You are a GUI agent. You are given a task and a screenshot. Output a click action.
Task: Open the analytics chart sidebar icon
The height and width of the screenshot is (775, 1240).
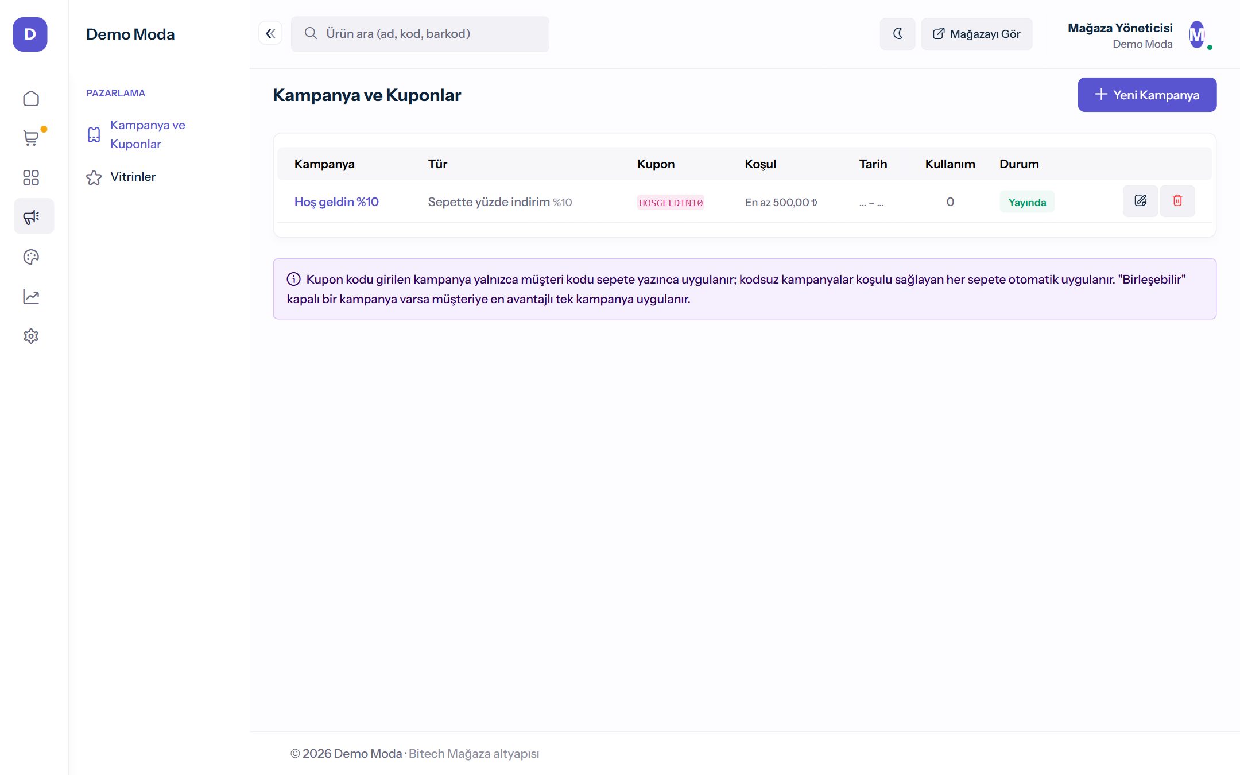pyautogui.click(x=31, y=296)
